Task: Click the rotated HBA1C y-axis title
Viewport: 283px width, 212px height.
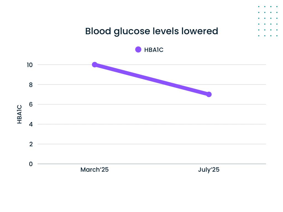Action: (x=19, y=114)
